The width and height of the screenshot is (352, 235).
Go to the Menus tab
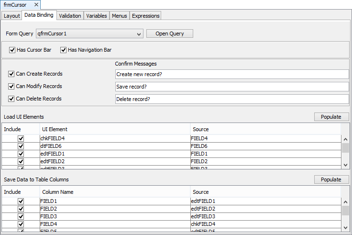tap(119, 16)
